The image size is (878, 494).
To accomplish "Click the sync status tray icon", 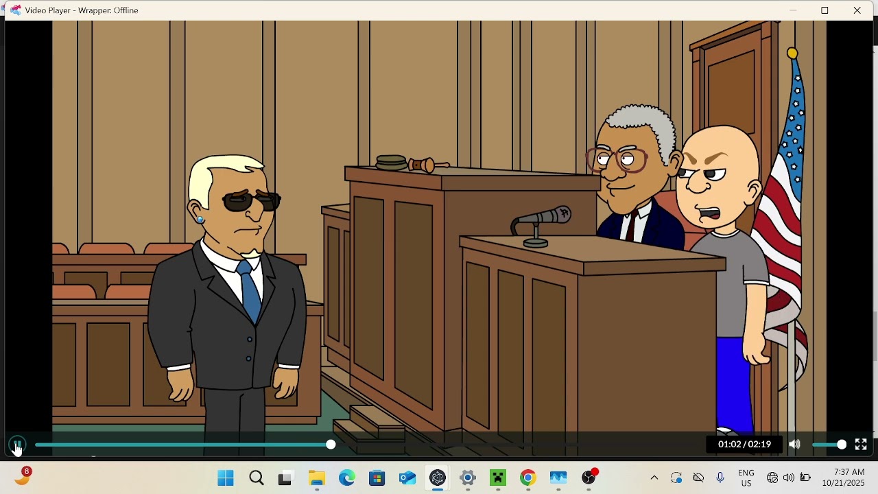I will click(676, 478).
